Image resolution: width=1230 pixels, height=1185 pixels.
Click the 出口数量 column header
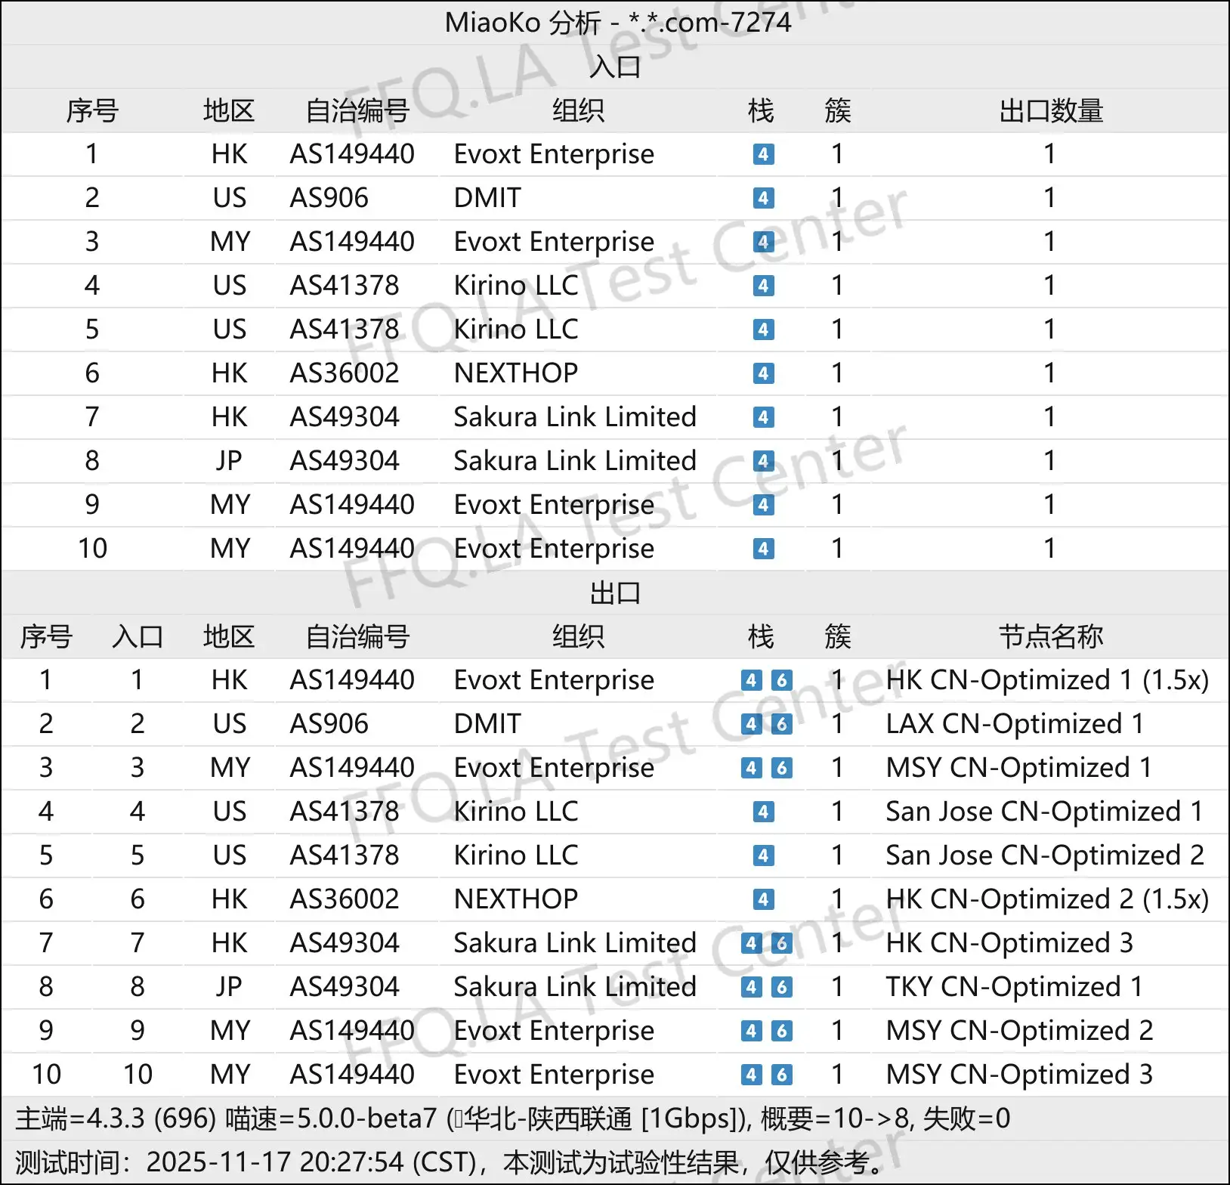click(1050, 111)
